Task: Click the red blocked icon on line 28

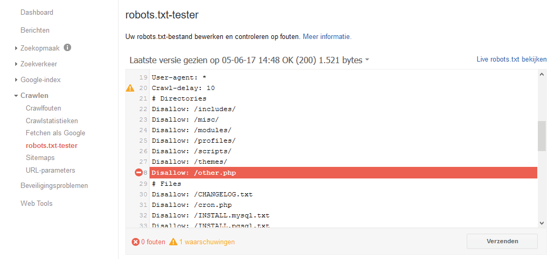Action: [139, 173]
